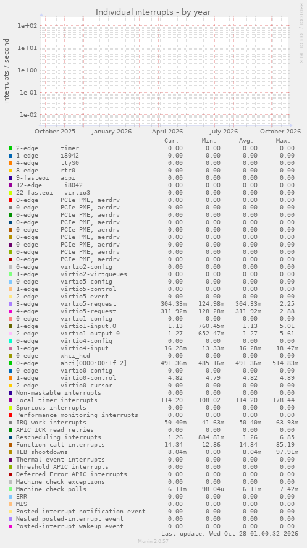Click the 'Max:' column header
This screenshot has width=307, height=548.
coord(284,141)
